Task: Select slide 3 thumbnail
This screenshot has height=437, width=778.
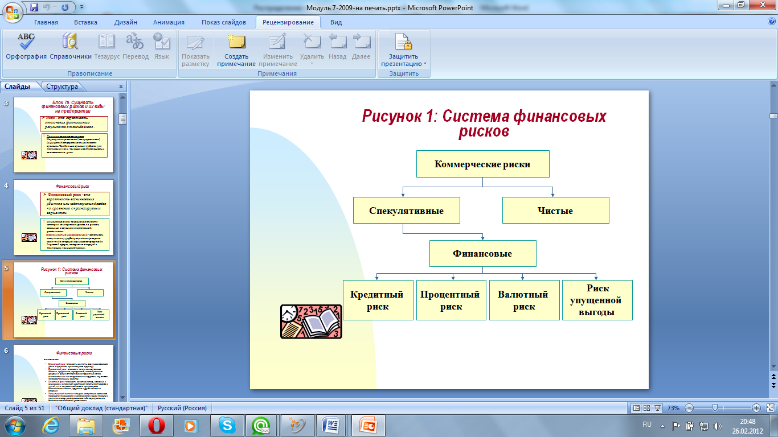Action: [64, 134]
